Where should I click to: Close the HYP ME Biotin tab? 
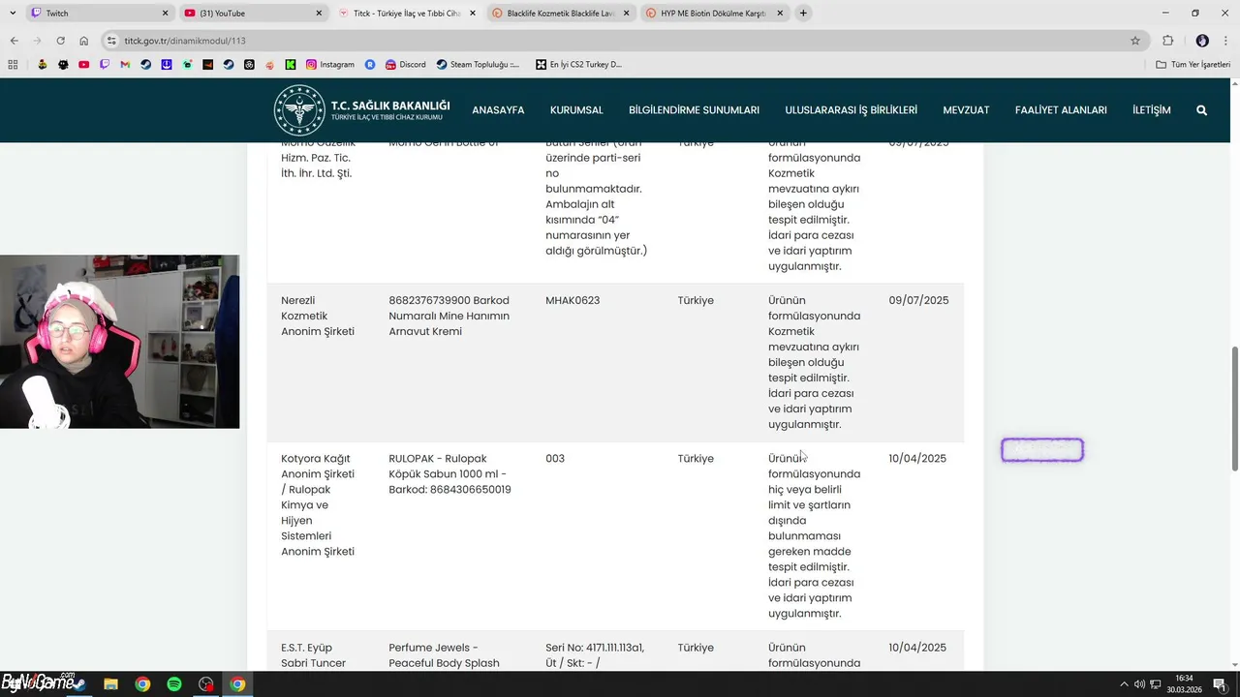click(780, 13)
